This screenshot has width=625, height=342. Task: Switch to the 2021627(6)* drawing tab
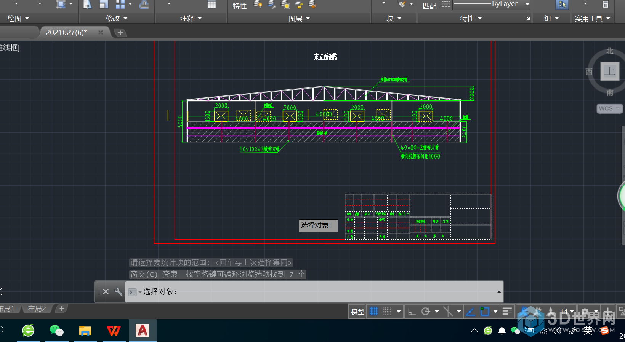[x=67, y=32]
